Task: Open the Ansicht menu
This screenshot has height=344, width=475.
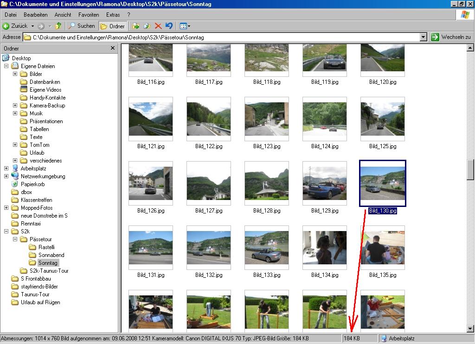Action: (63, 15)
